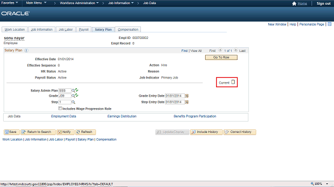Open the Home link
This screenshot has height=187, width=334.
tap(302, 4)
